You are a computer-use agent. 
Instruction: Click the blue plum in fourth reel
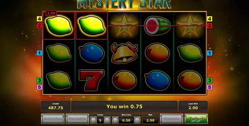[157, 80]
